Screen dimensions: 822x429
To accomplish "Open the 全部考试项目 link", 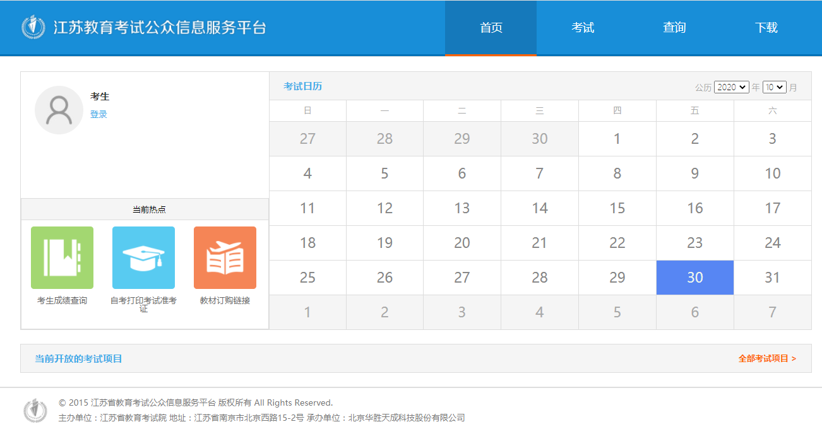I will pyautogui.click(x=766, y=358).
